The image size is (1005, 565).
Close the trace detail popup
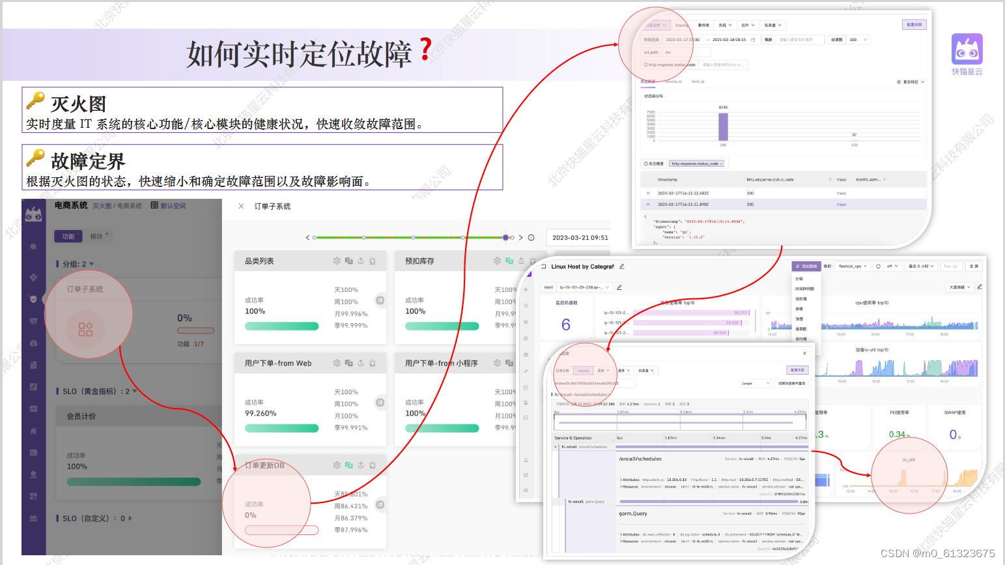point(804,353)
